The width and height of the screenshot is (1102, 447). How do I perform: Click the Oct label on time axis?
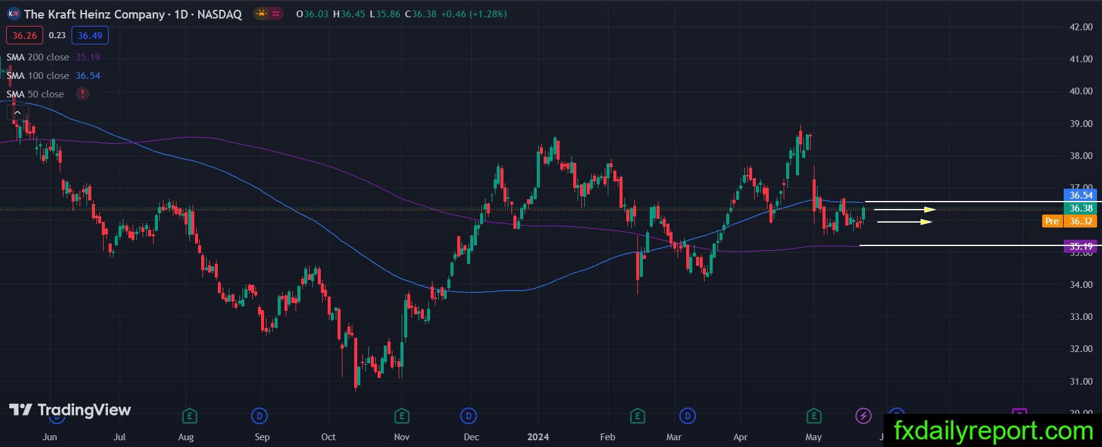(328, 437)
